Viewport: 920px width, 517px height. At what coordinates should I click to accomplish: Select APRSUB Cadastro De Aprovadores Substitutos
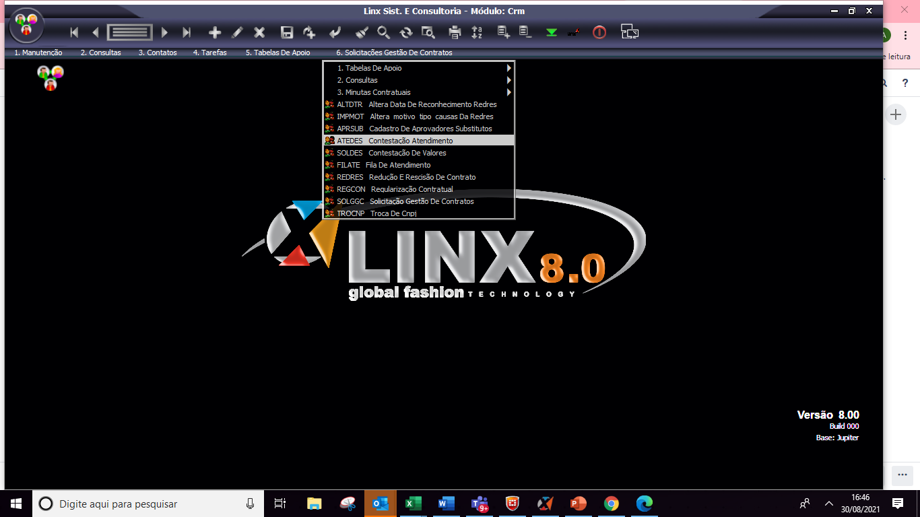[x=418, y=129]
